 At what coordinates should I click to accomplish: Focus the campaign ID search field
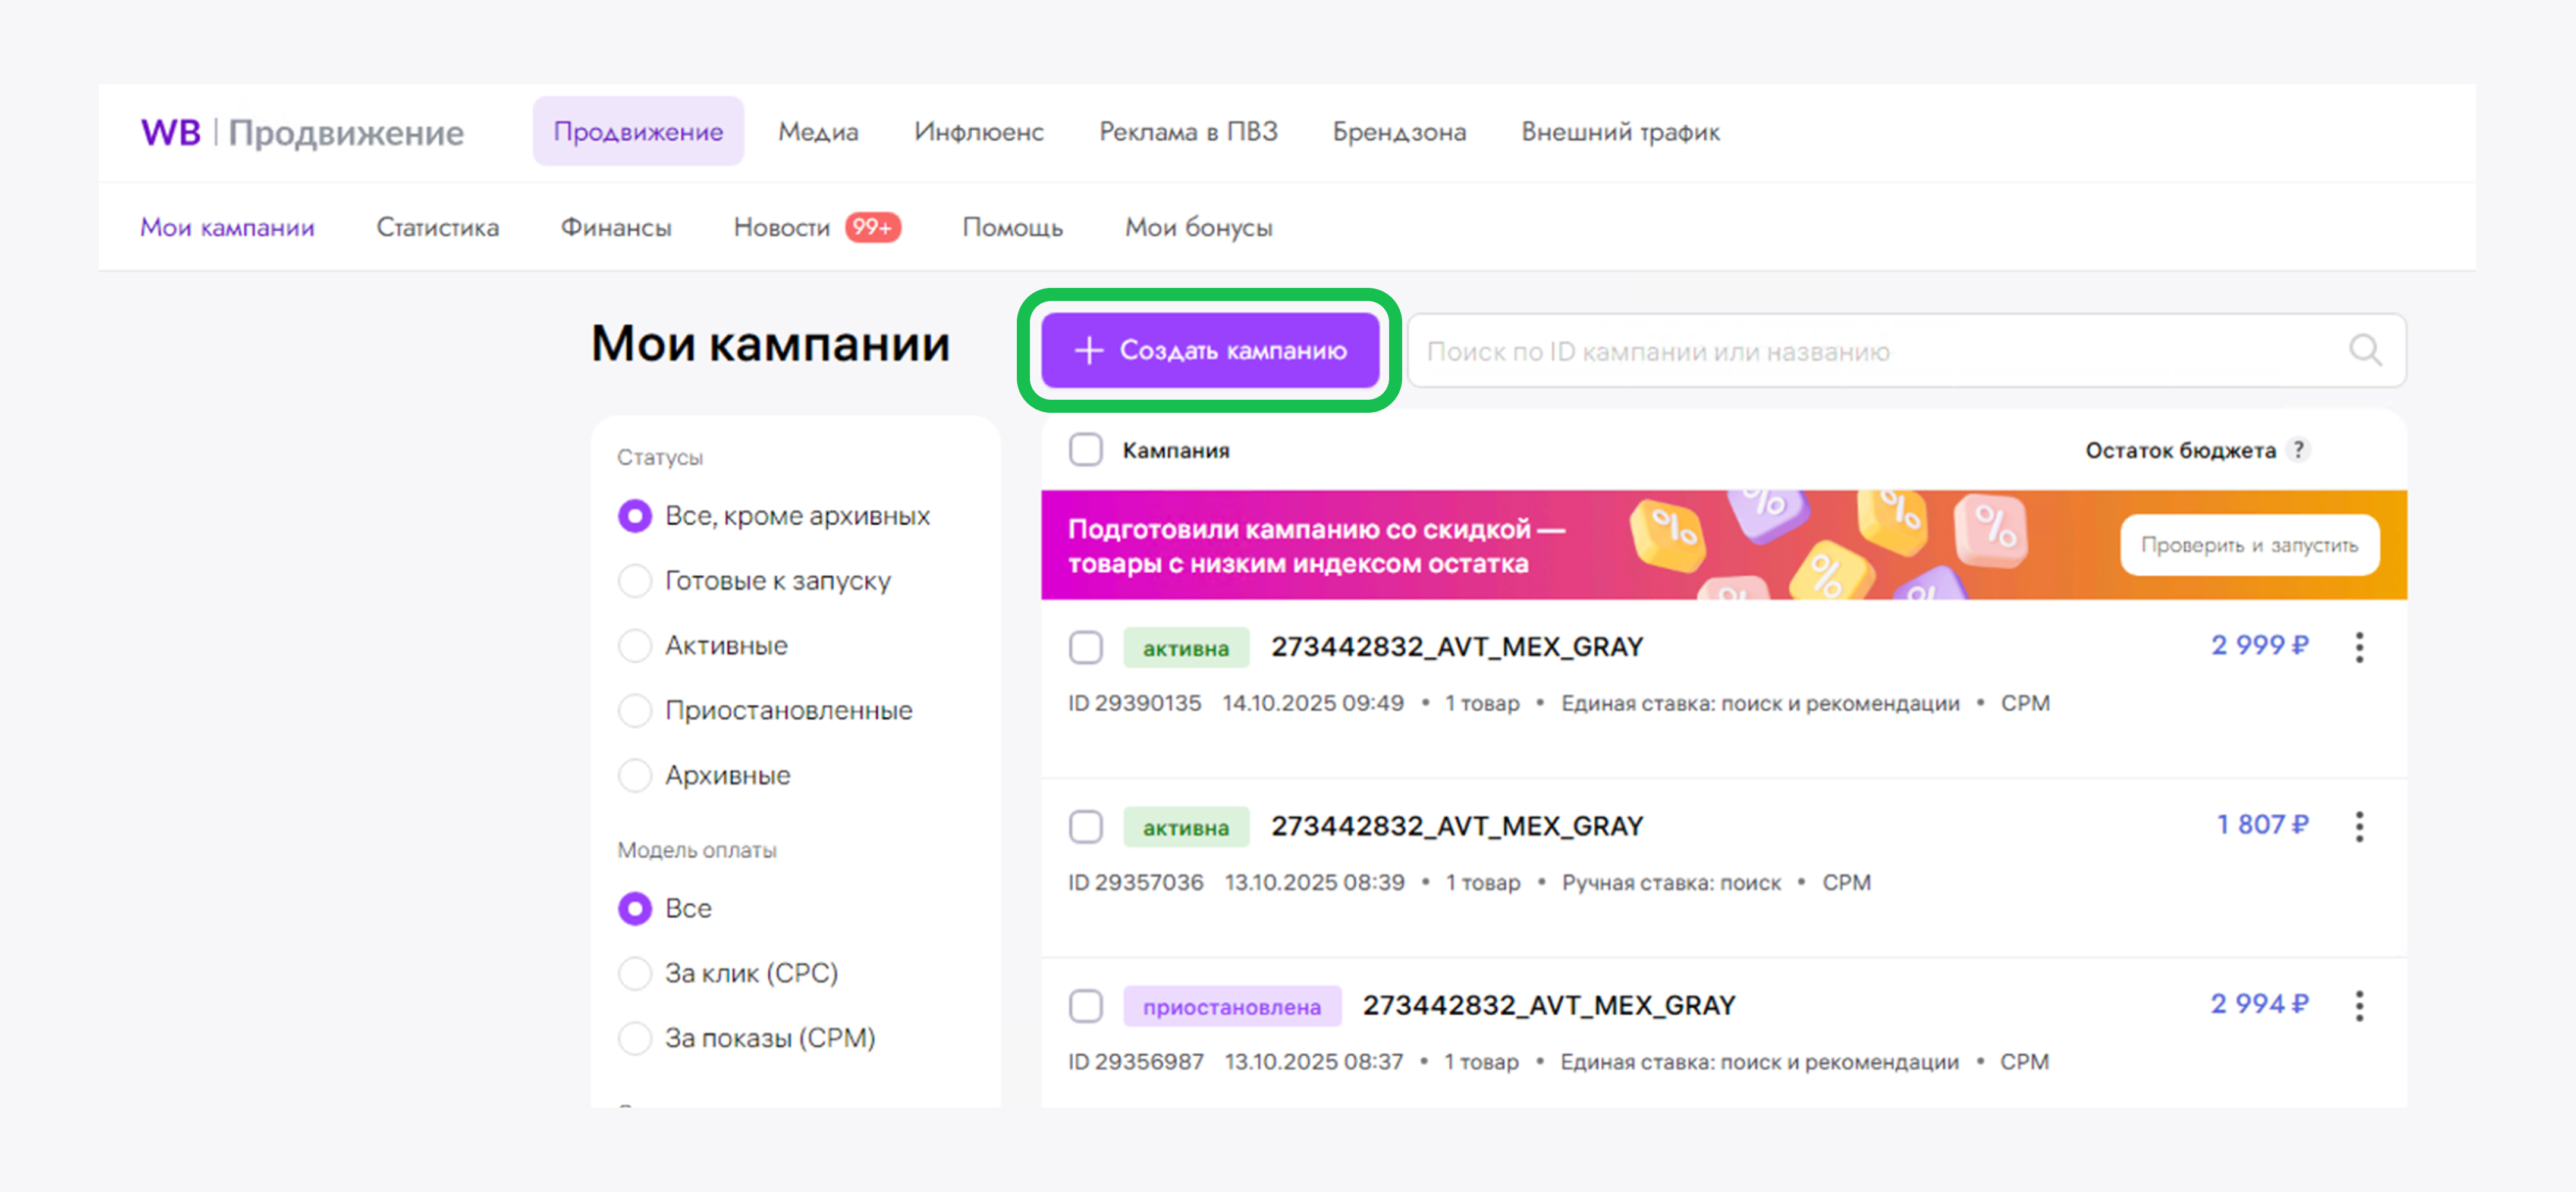[x=1870, y=351]
